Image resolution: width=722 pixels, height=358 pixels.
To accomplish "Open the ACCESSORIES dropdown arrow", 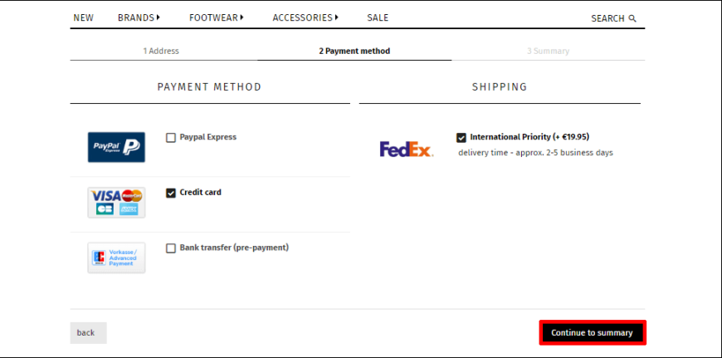I will 337,17.
